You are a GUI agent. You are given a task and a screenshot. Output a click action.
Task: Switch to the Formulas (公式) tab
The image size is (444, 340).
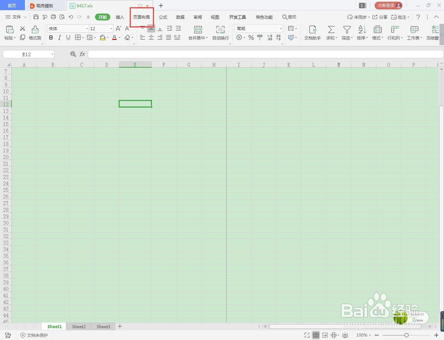point(163,17)
